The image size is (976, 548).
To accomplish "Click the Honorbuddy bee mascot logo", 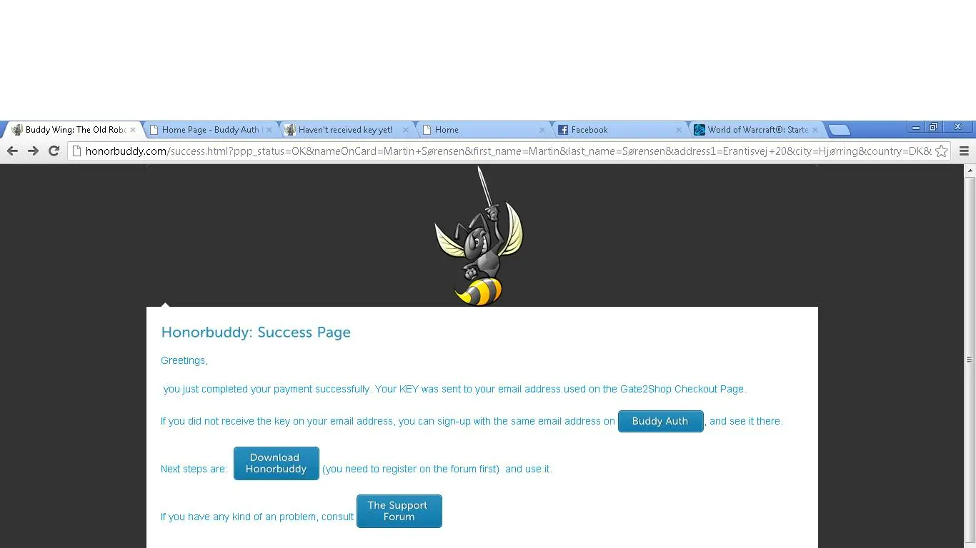I will (479, 236).
